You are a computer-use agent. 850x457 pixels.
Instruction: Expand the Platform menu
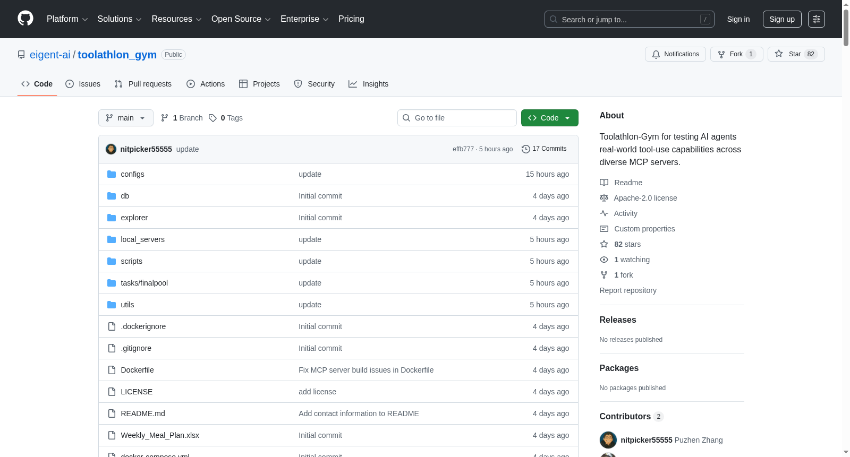[x=67, y=19]
